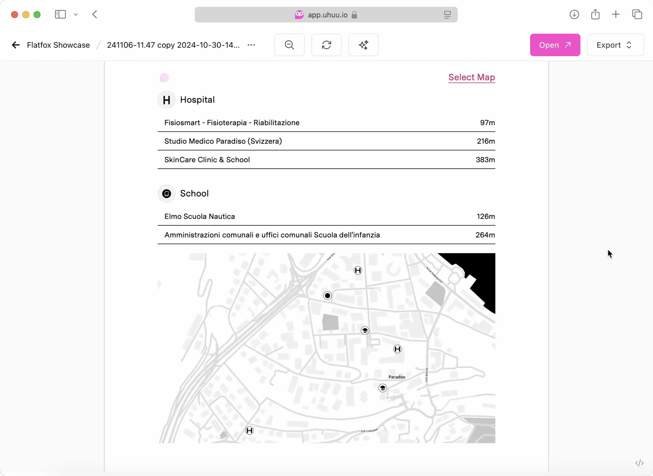Click the Select Map link

[472, 77]
